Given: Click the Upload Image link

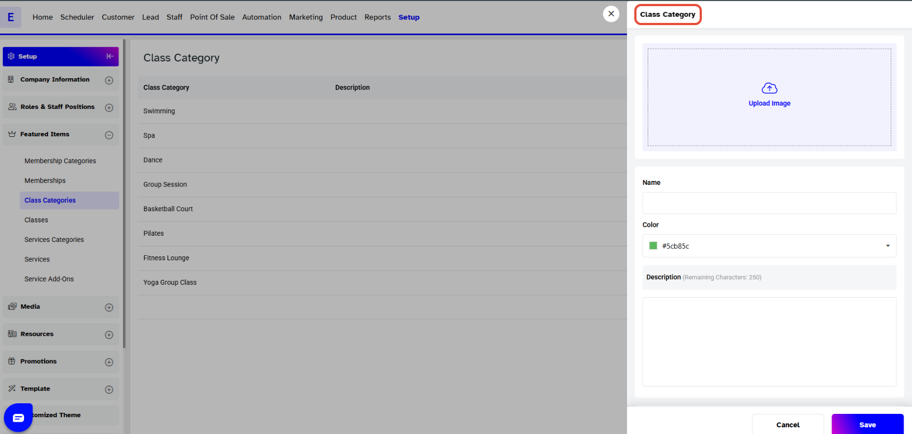Looking at the screenshot, I should (769, 103).
